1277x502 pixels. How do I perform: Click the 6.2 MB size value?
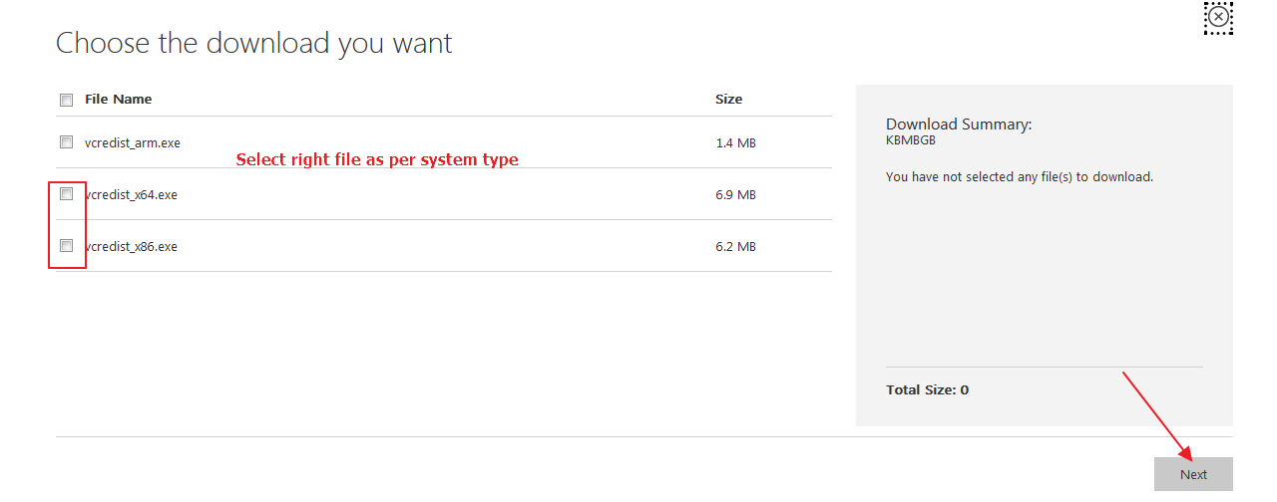coord(735,247)
